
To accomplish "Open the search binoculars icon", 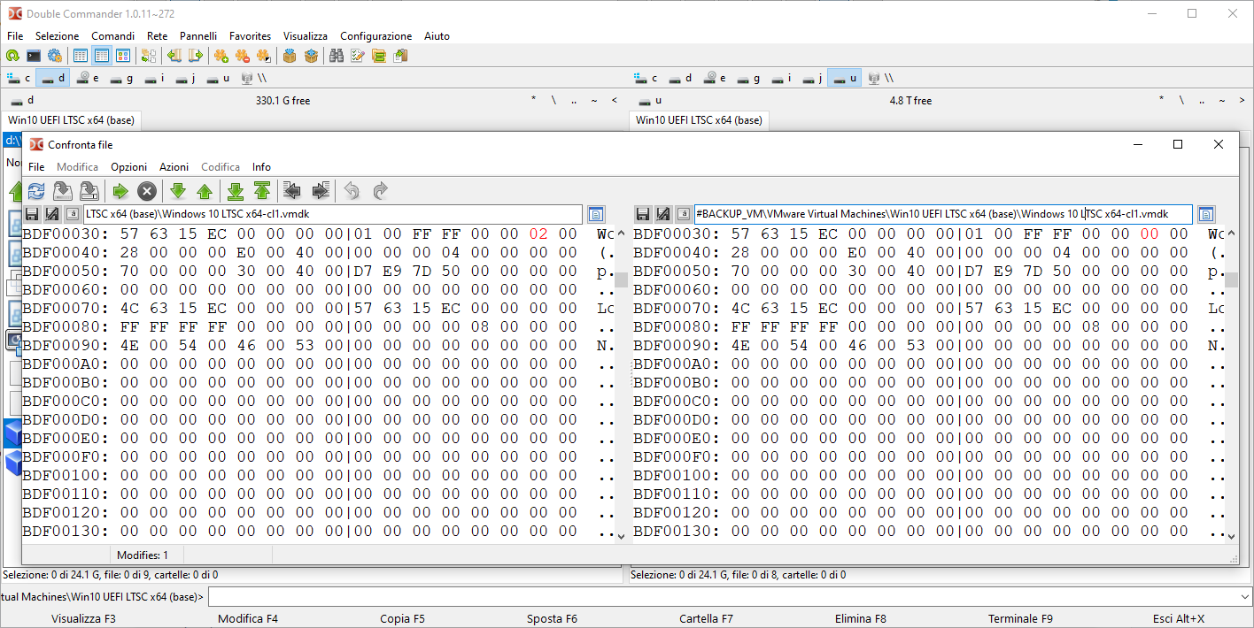I will [x=337, y=56].
